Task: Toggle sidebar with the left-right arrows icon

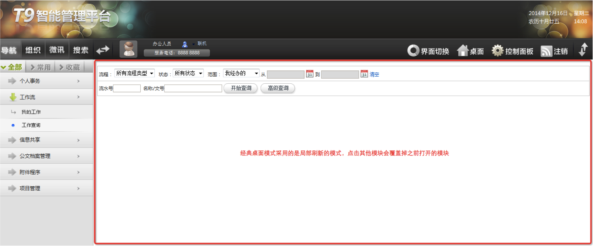Action: (x=103, y=50)
